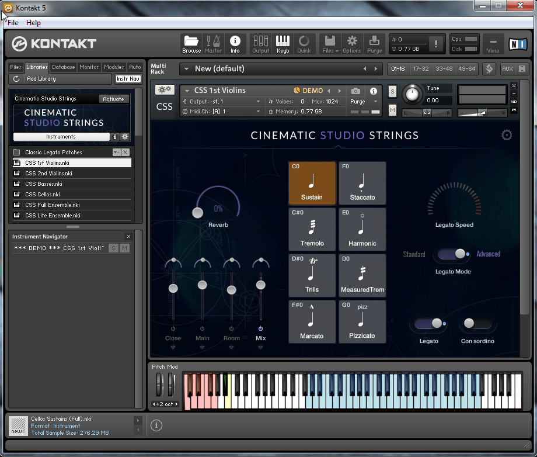The width and height of the screenshot is (537, 457).
Task: Switch to the Modules tab
Action: click(x=114, y=67)
